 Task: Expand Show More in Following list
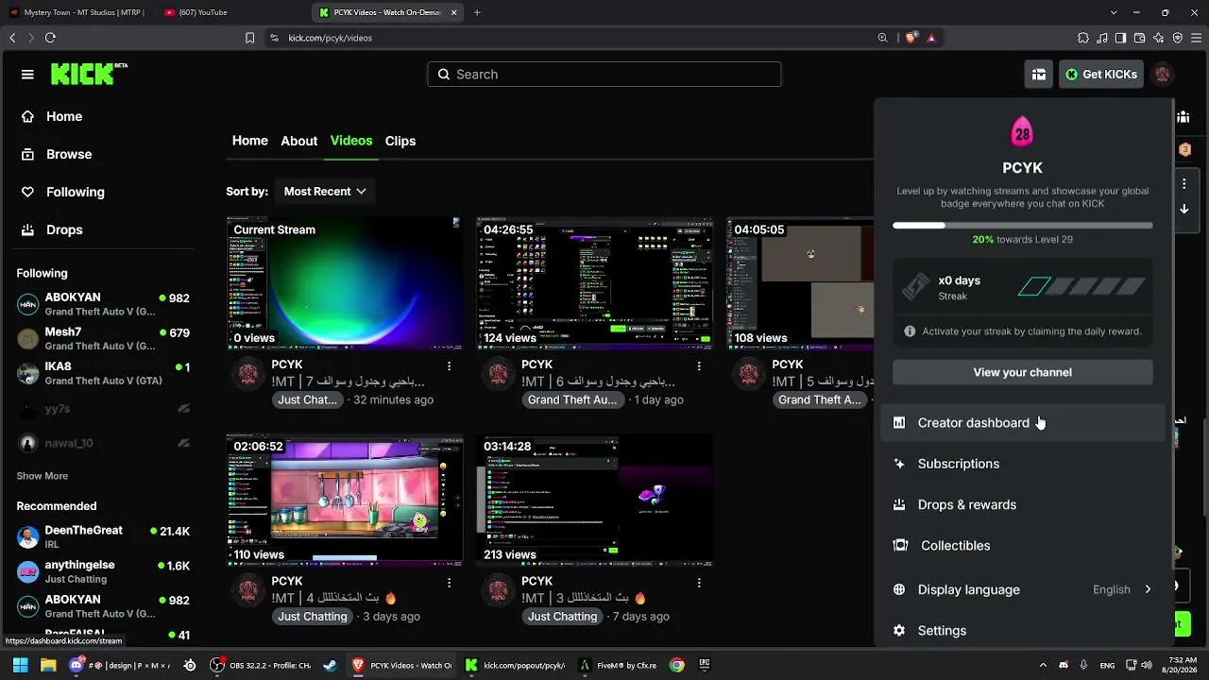43,476
